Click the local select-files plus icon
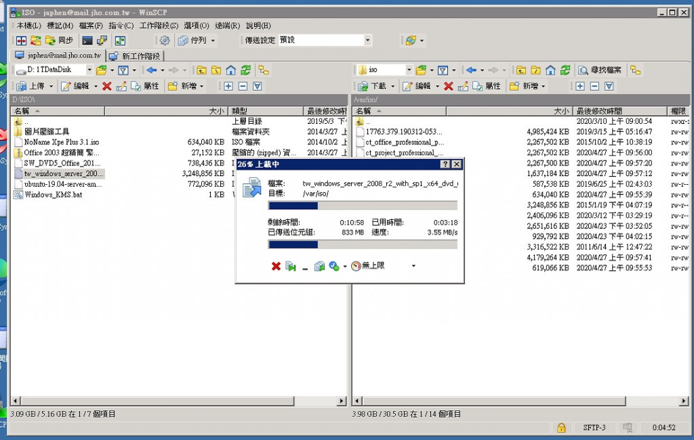 click(228, 86)
